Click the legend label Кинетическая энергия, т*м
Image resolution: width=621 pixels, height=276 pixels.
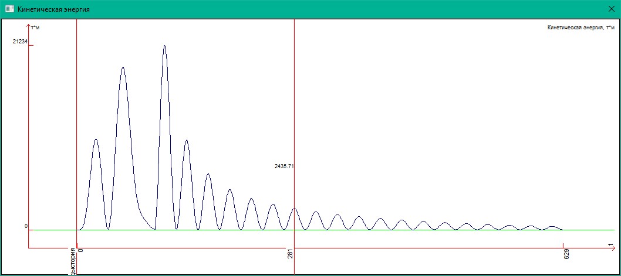click(580, 27)
